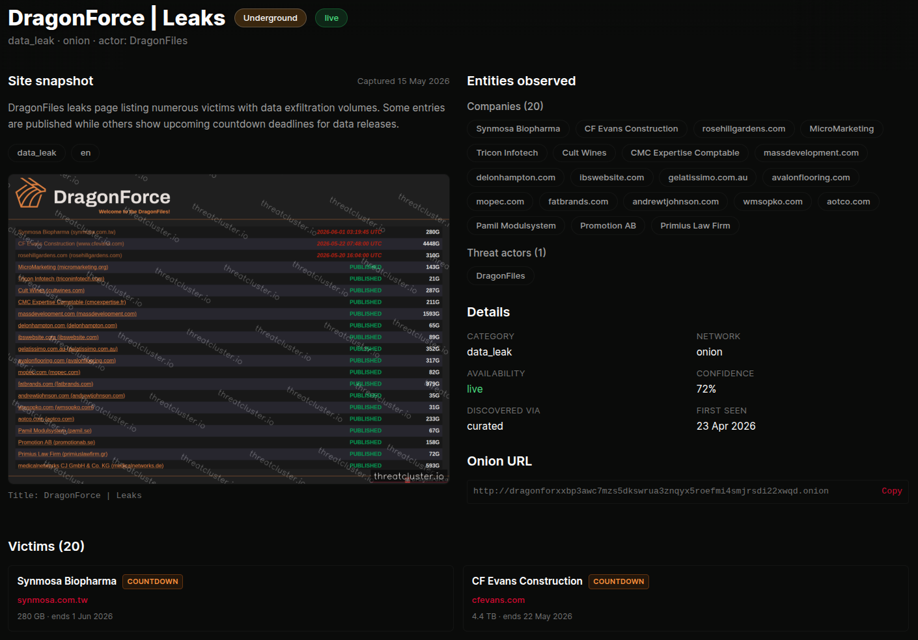Screen dimensions: 918x640
Task: Click the "280 GB · ends 1 Jun 2026" line
Action: point(65,617)
